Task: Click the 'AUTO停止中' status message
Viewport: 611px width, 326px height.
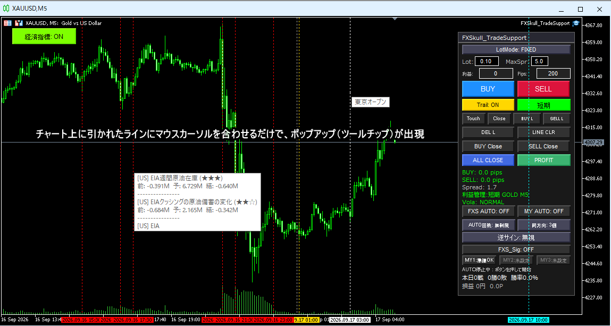Action: point(496,269)
